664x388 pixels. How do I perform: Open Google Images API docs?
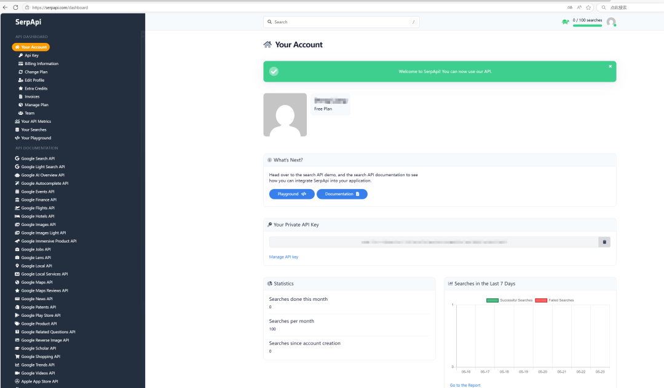[x=39, y=225]
